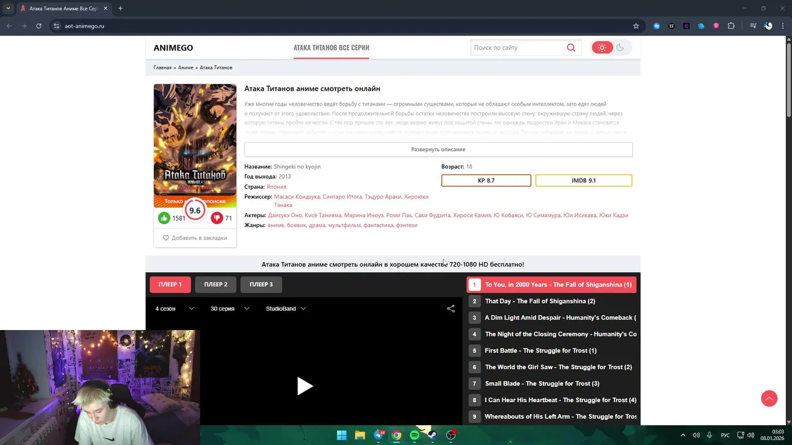
Task: Add the anime to bookmarks
Action: [195, 238]
